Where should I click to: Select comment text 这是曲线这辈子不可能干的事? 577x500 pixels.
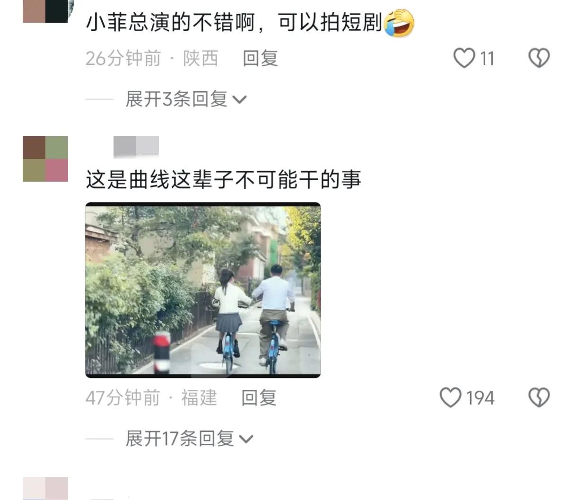[x=224, y=180]
